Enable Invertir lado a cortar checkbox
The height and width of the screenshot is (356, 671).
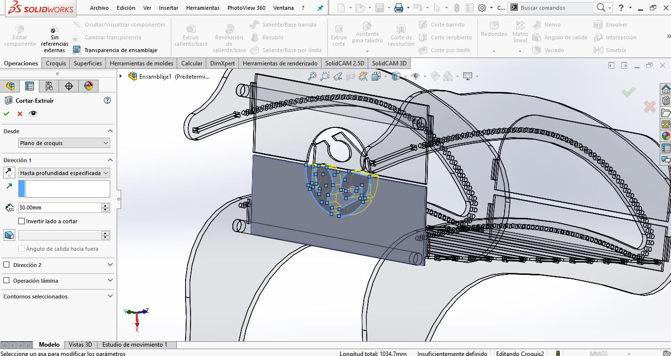point(21,221)
